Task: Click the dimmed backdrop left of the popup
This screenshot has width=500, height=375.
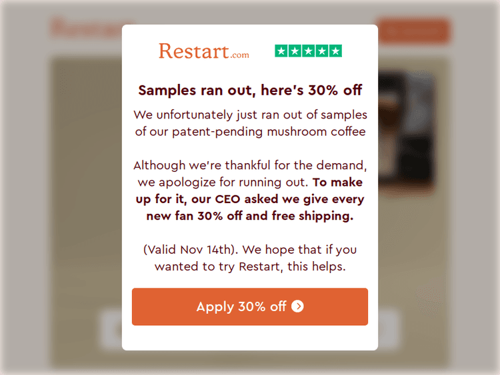Action: point(60,200)
